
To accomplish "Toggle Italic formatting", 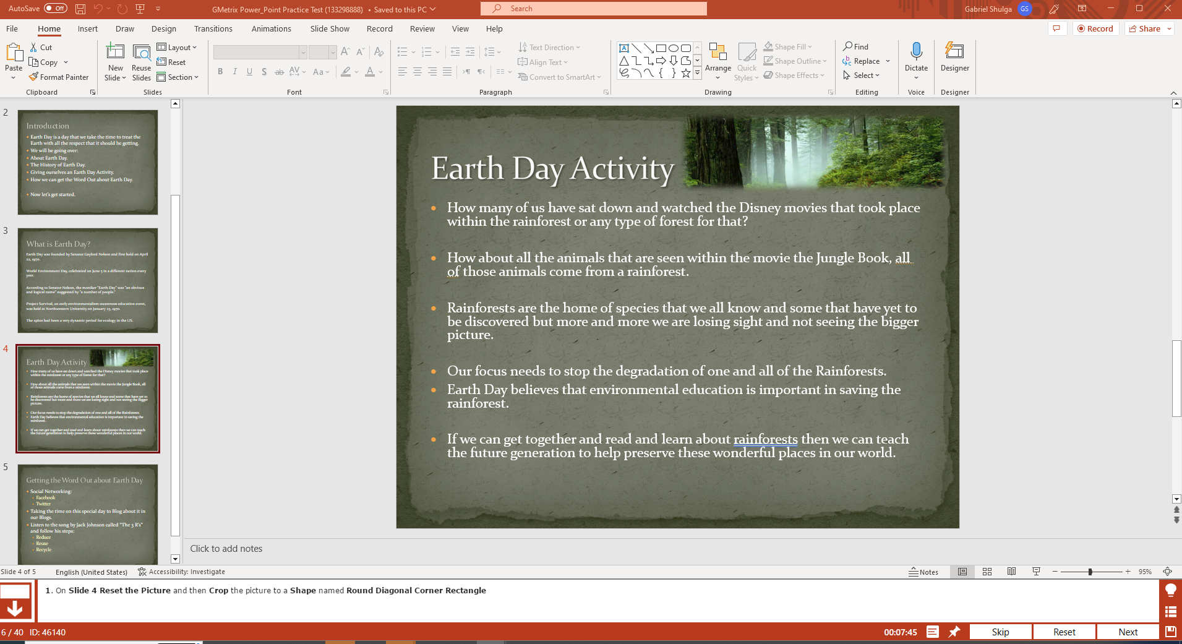I will tap(234, 72).
